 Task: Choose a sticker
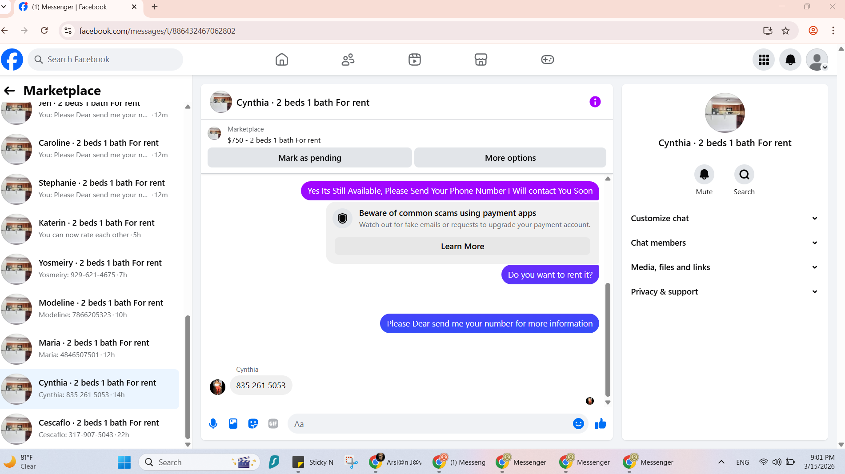point(253,424)
